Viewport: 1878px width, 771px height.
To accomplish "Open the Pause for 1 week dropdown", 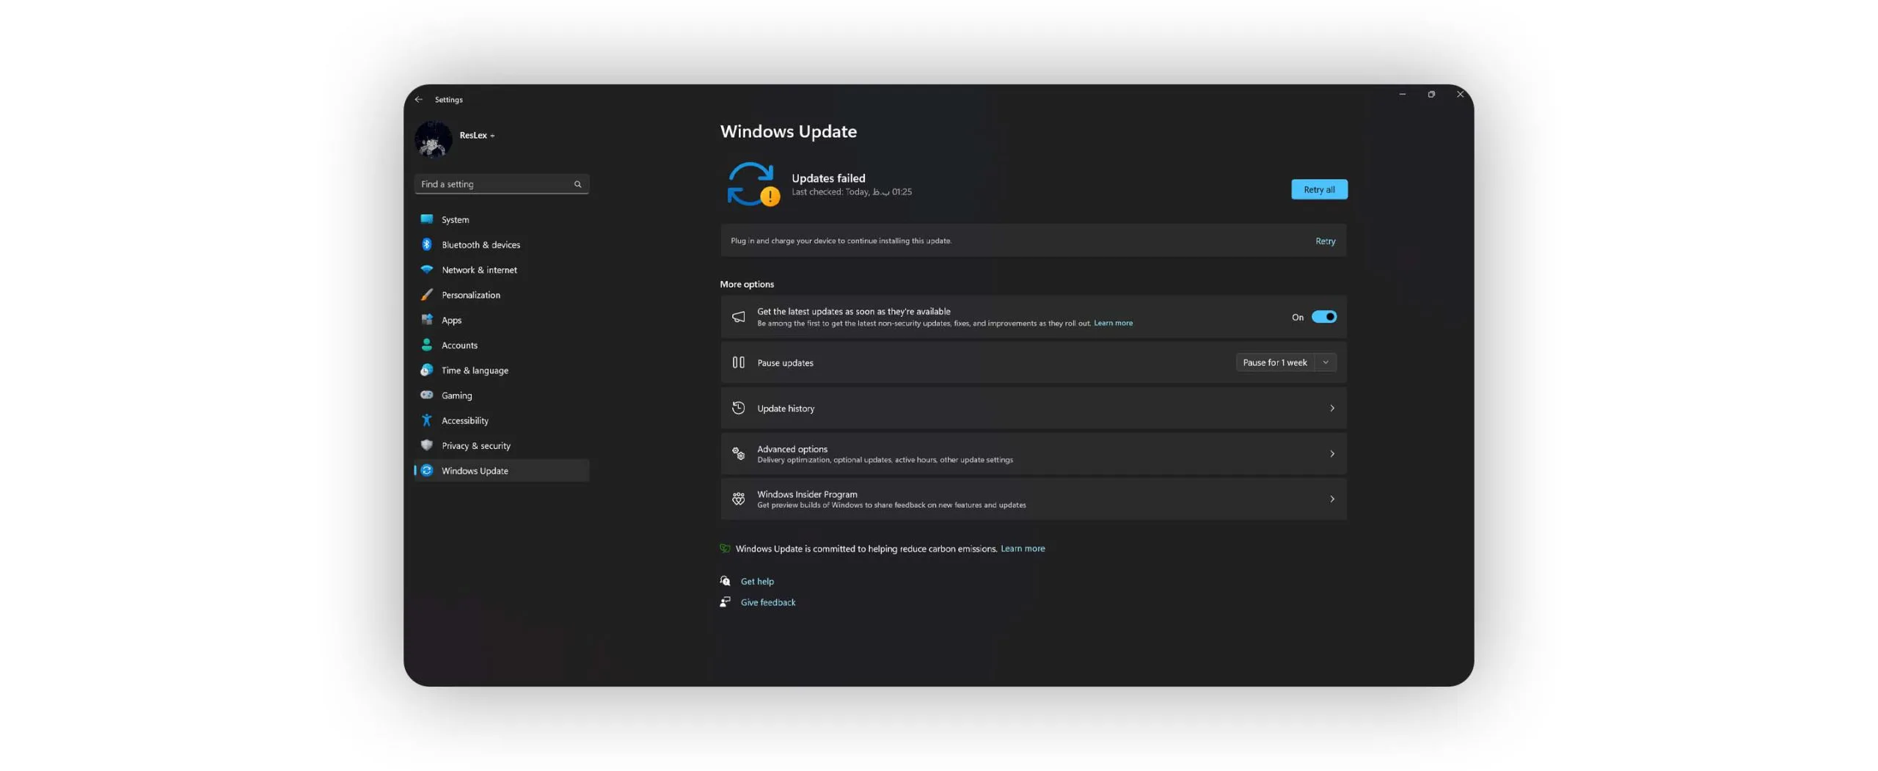I will tap(1285, 362).
